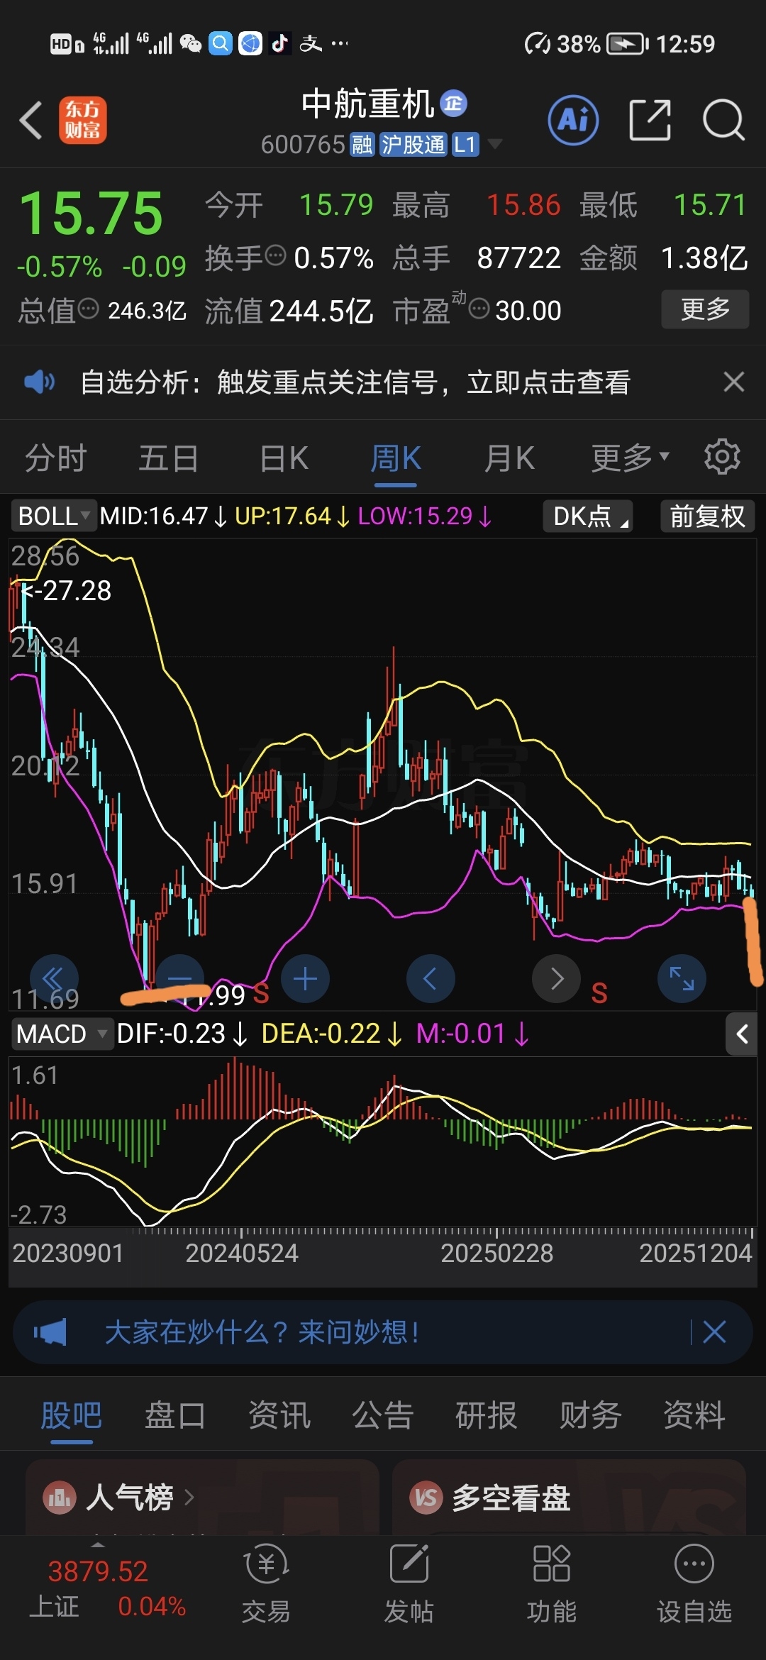The height and width of the screenshot is (1660, 766).
Task: Tap the 换手 info smiley icon
Action: 275,254
